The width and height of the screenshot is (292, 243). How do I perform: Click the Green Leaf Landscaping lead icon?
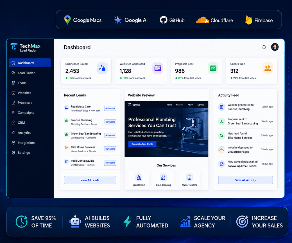click(x=66, y=134)
